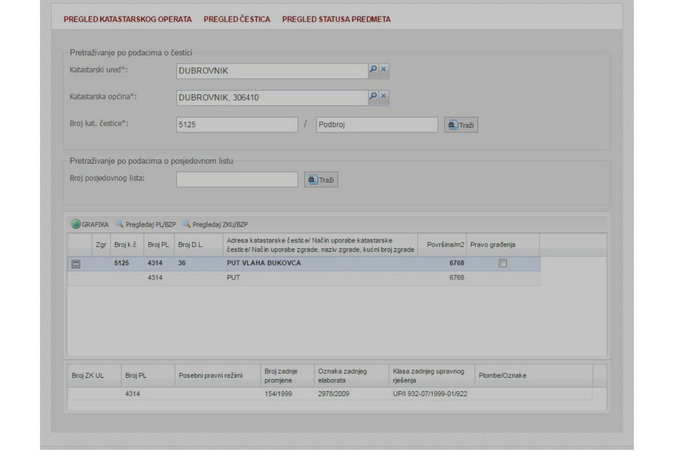The height and width of the screenshot is (451, 677).
Task: Focus the Podbroj input field
Action: [376, 125]
